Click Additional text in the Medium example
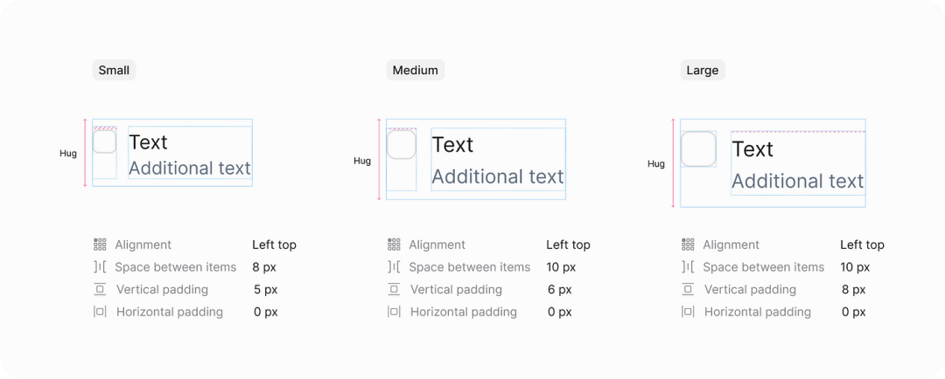 pyautogui.click(x=498, y=176)
